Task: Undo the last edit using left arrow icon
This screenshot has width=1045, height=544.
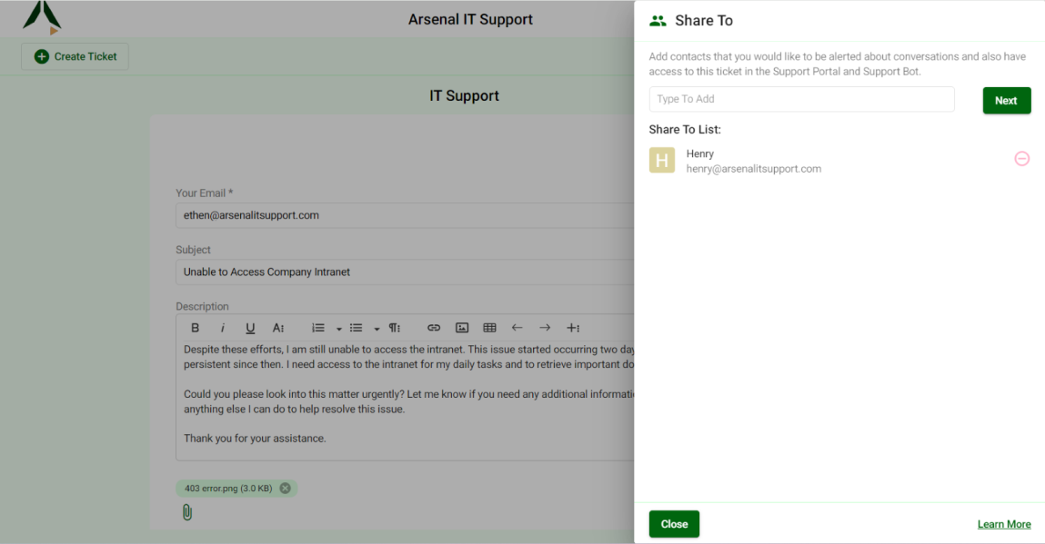Action: pos(517,328)
